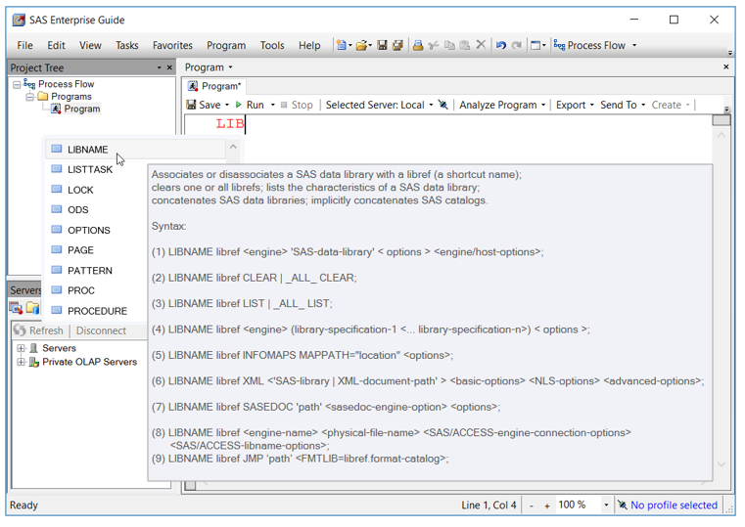
Task: Click the No profile selected link
Action: [x=674, y=505]
